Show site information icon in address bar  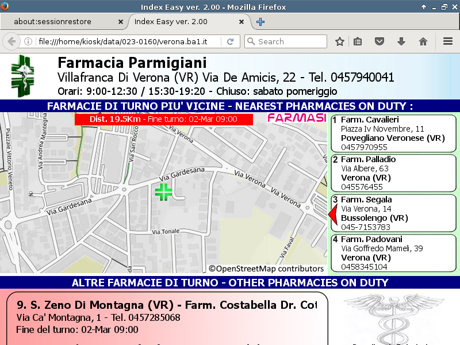pyautogui.click(x=28, y=41)
